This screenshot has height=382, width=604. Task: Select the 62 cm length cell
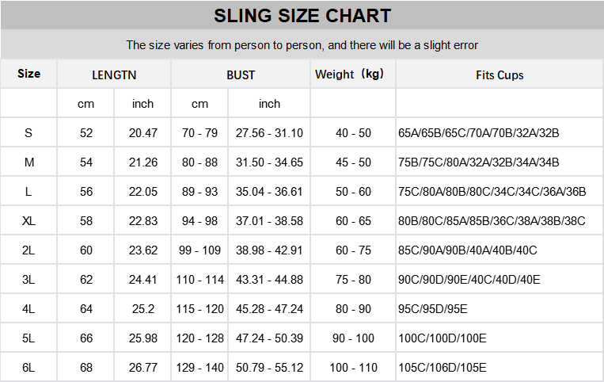point(85,280)
